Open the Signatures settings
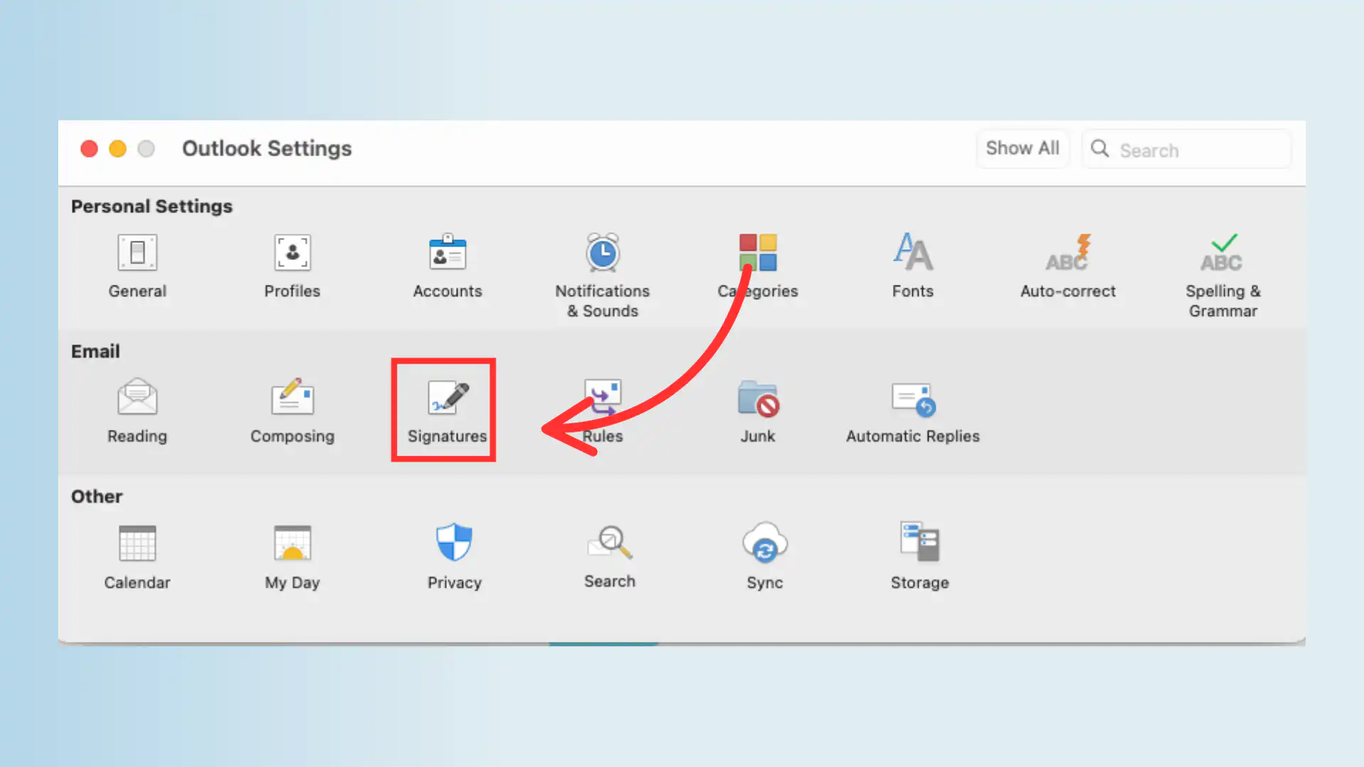Image resolution: width=1364 pixels, height=767 pixels. click(443, 410)
